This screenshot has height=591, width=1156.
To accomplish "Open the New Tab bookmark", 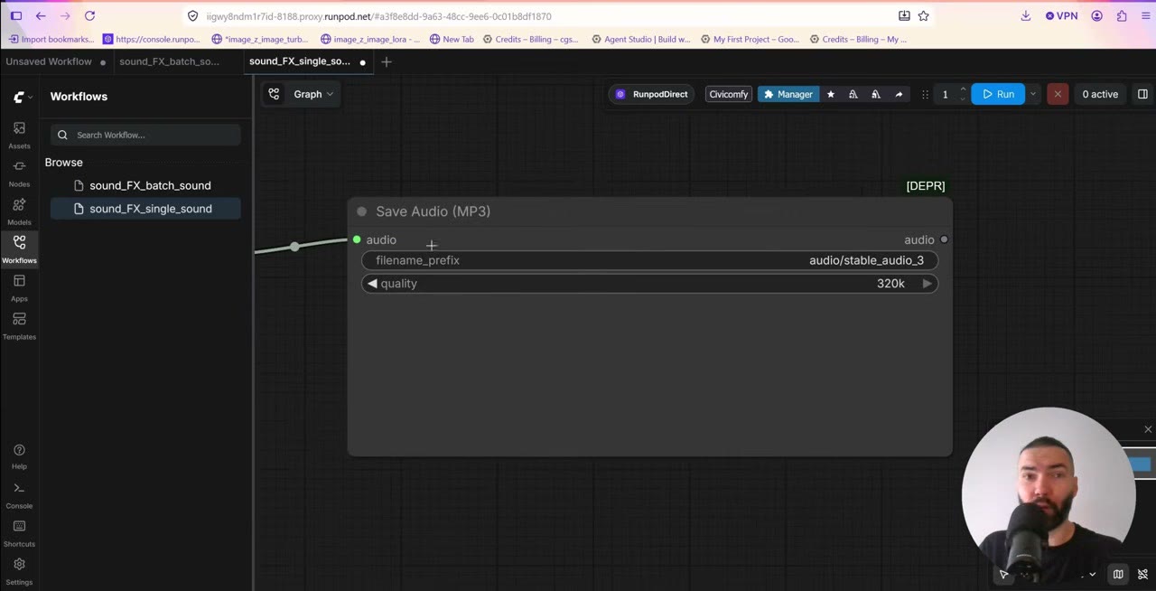I will (452, 39).
